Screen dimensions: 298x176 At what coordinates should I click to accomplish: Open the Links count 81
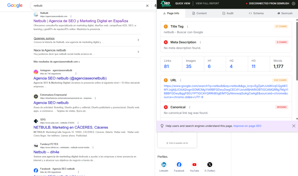point(166,67)
